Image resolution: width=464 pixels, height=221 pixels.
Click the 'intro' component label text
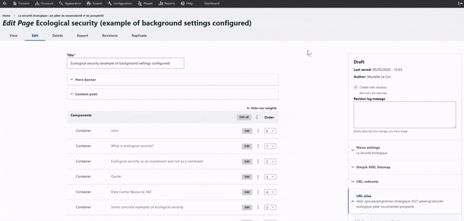click(x=114, y=131)
